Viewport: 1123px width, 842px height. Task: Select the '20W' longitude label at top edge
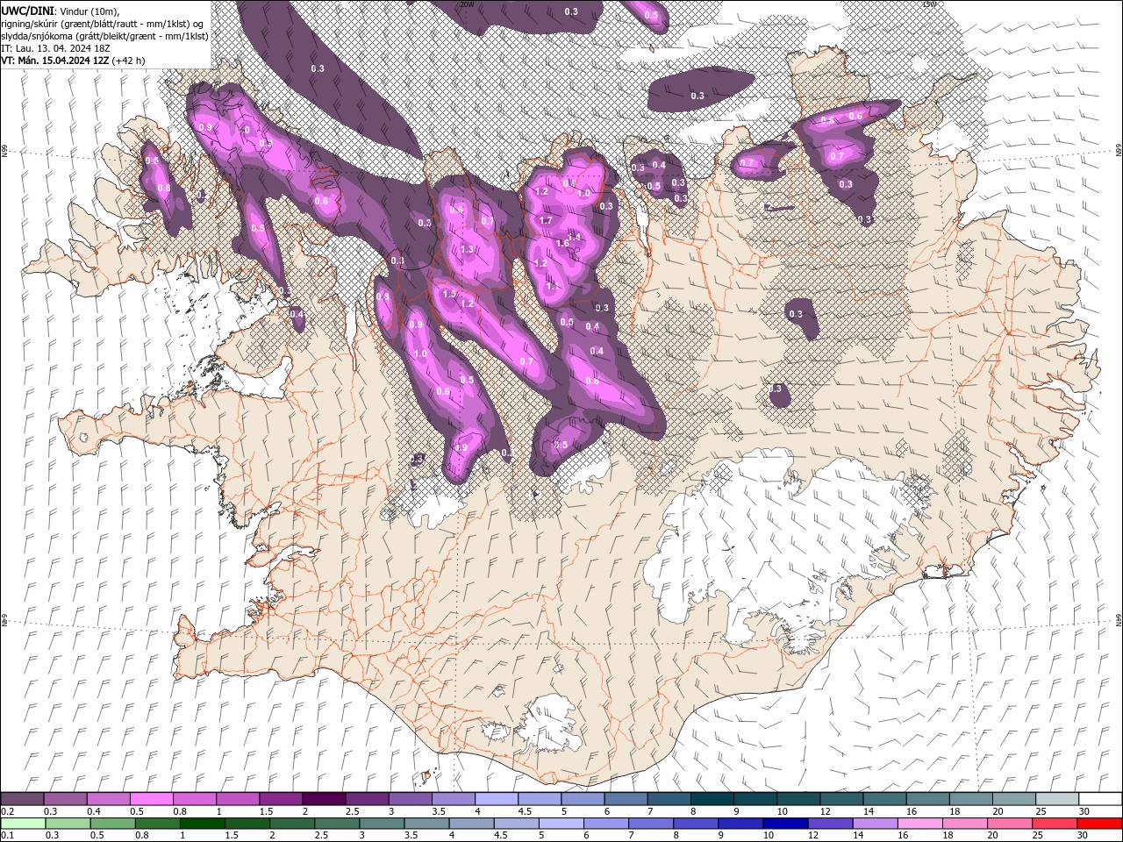467,4
